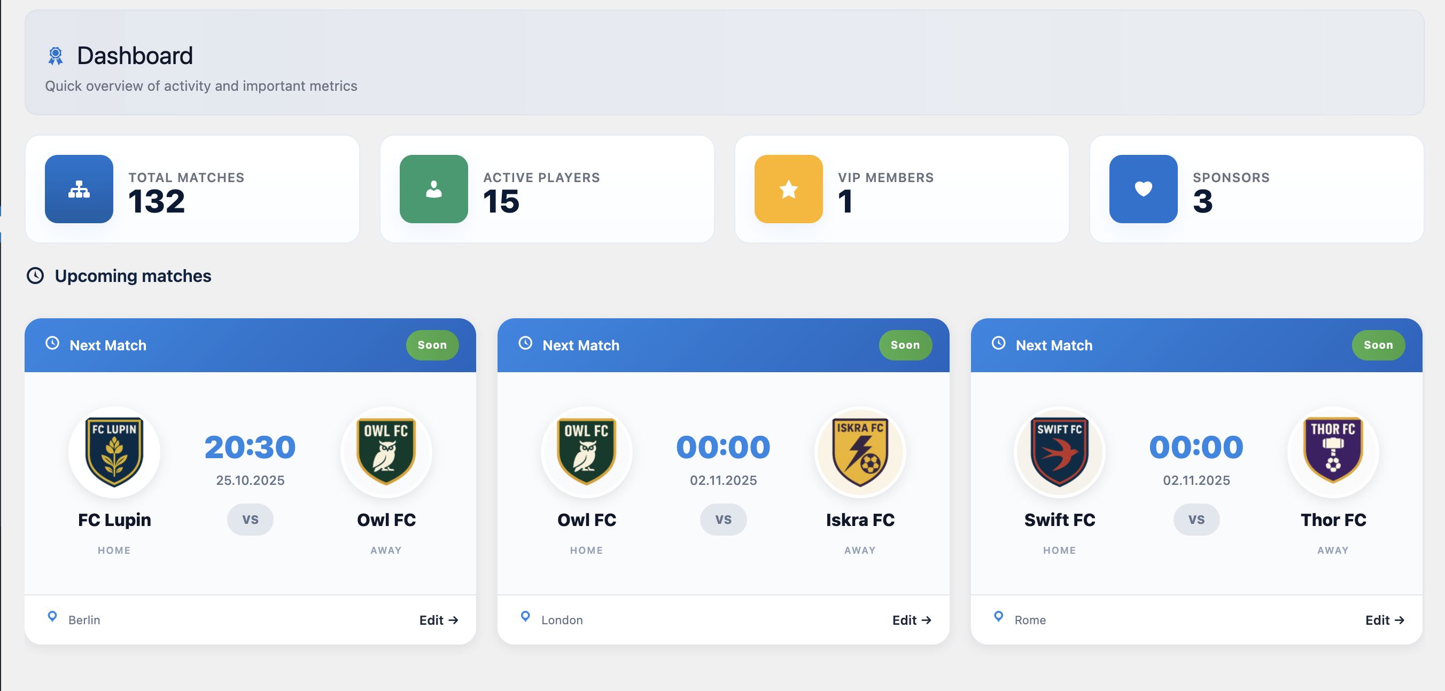Click the FC Lupin team crest
This screenshot has height=691, width=1445.
pos(114,452)
